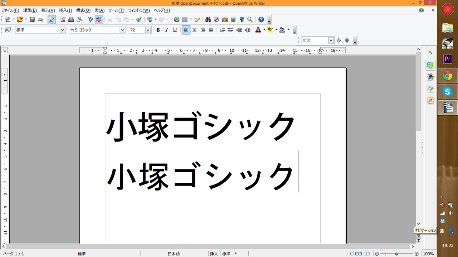The image size is (458, 257).
Task: Open Data Sources
Action: [233, 20]
